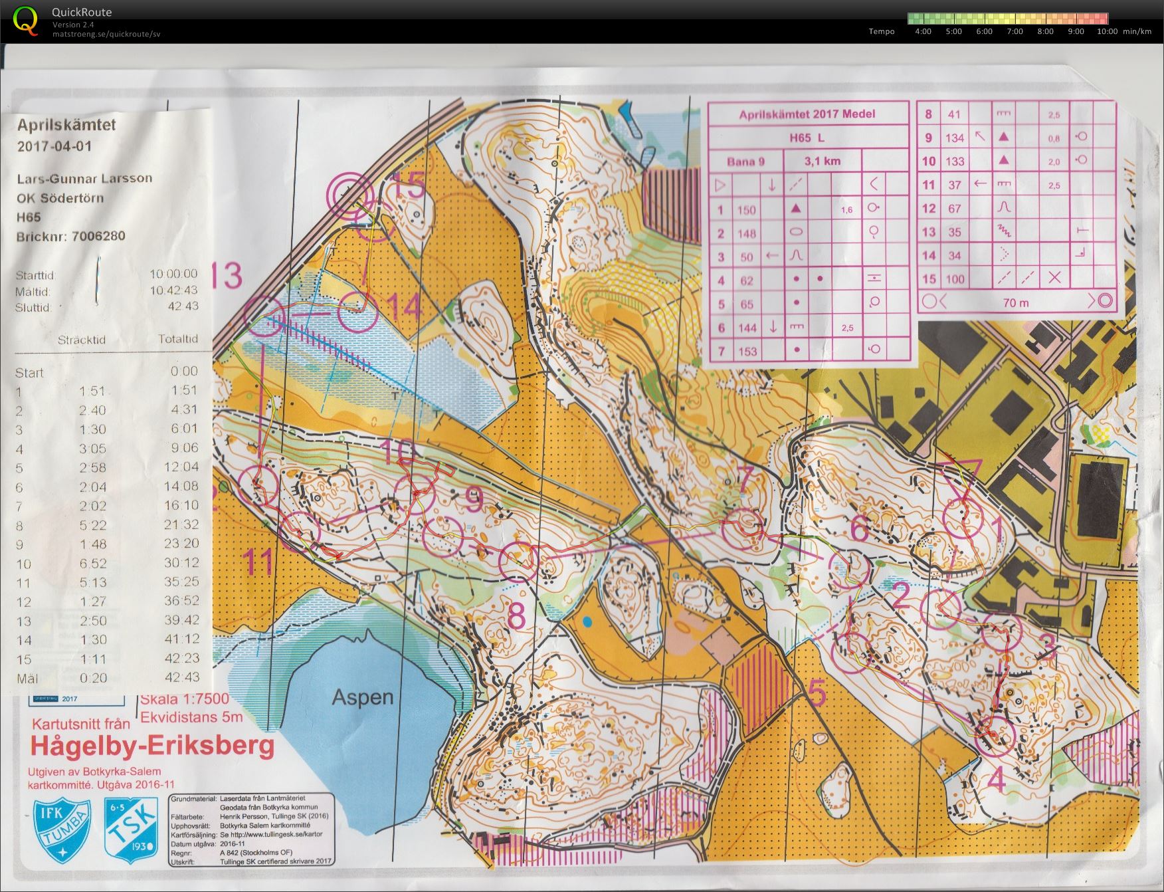Click the TSK 1930 club logo
This screenshot has width=1164, height=892.
click(x=132, y=830)
